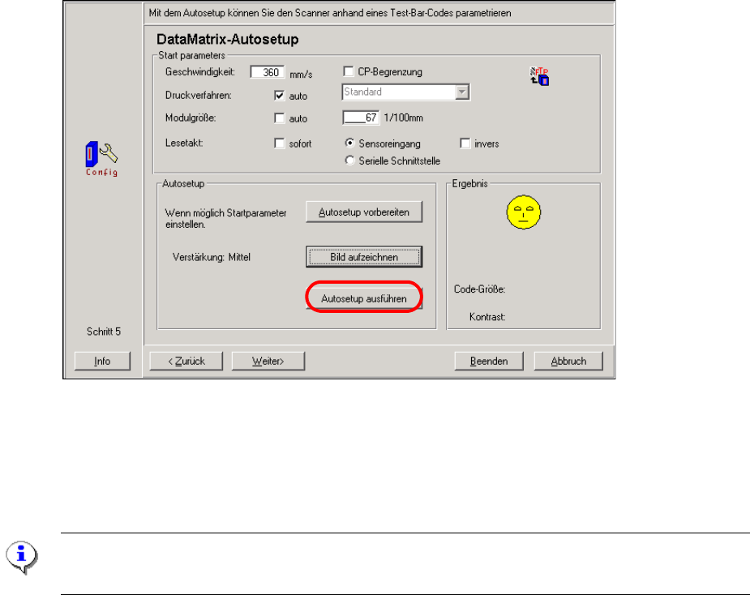This screenshot has height=595, width=750.
Task: Cancel with the Abbruch button
Action: coord(568,361)
